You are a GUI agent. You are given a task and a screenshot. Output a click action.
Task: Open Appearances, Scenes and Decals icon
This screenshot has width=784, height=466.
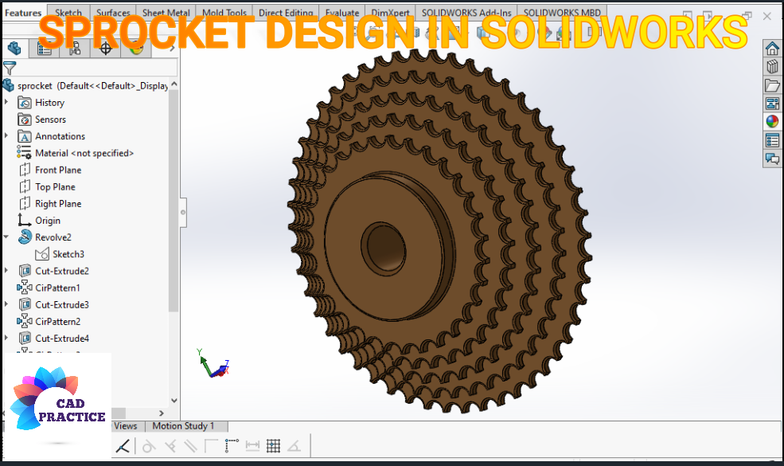pyautogui.click(x=772, y=122)
